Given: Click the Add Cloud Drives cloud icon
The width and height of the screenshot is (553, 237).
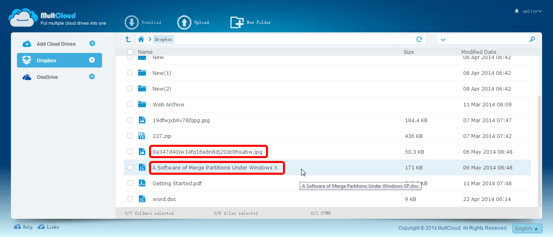Looking at the screenshot, I should tap(27, 44).
